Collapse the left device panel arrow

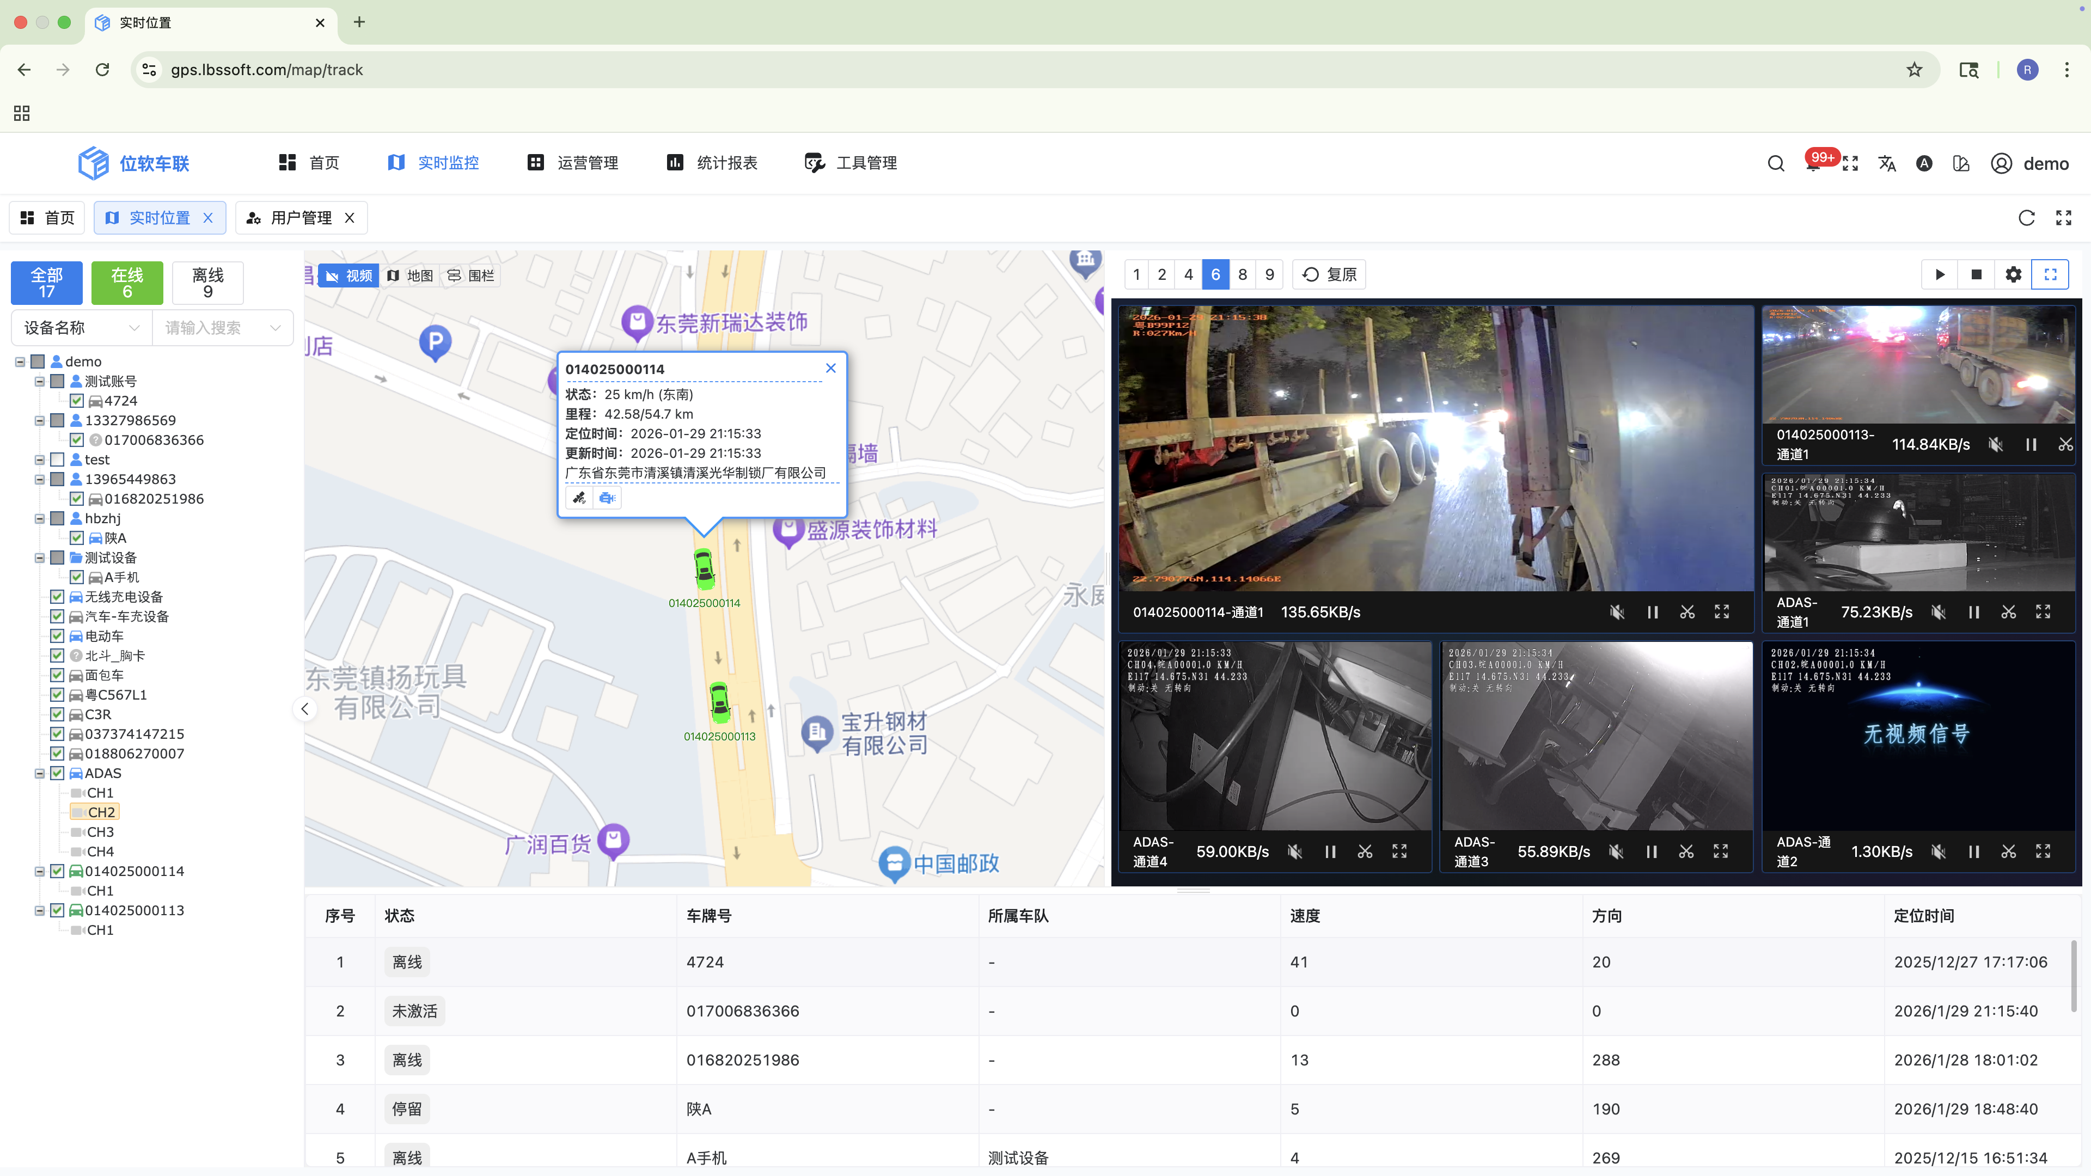click(304, 709)
